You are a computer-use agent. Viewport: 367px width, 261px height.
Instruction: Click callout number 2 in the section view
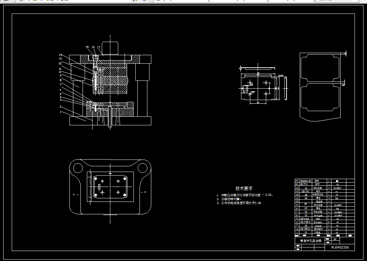pos(61,107)
